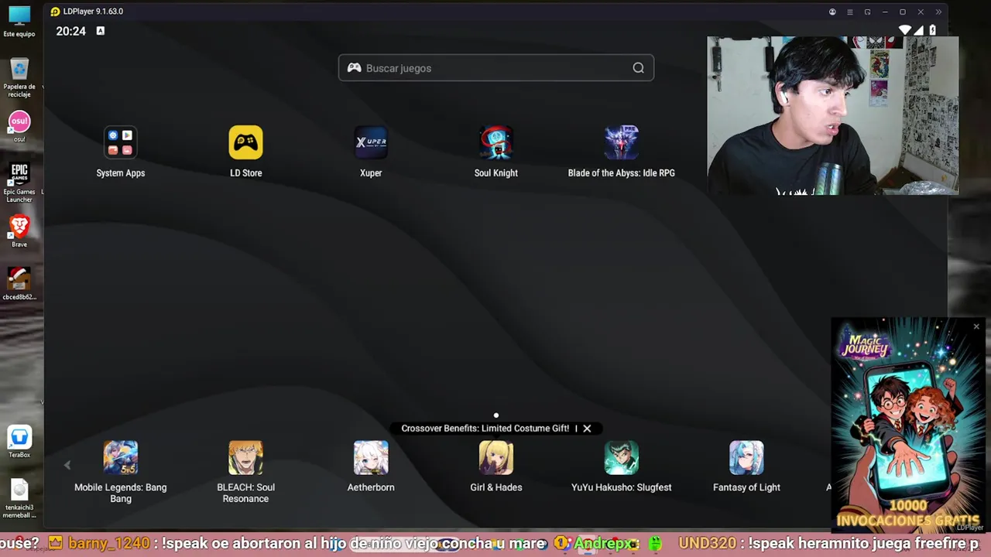
Task: Open Blade of the Abyss: Idle RPG
Action: click(621, 143)
